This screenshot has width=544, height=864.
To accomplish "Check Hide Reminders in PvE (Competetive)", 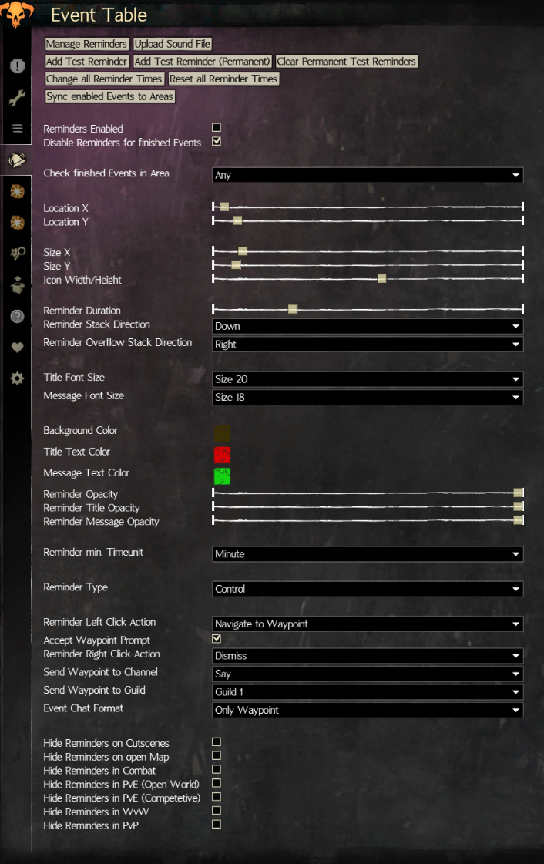I will (217, 797).
